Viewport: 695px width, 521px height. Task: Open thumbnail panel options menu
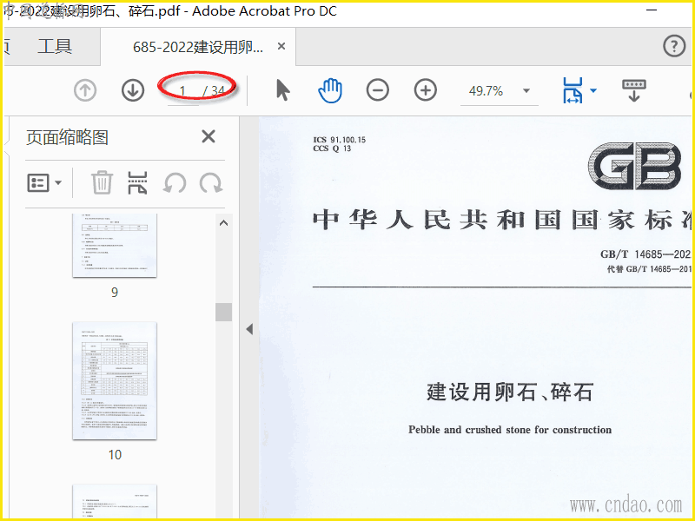(44, 182)
